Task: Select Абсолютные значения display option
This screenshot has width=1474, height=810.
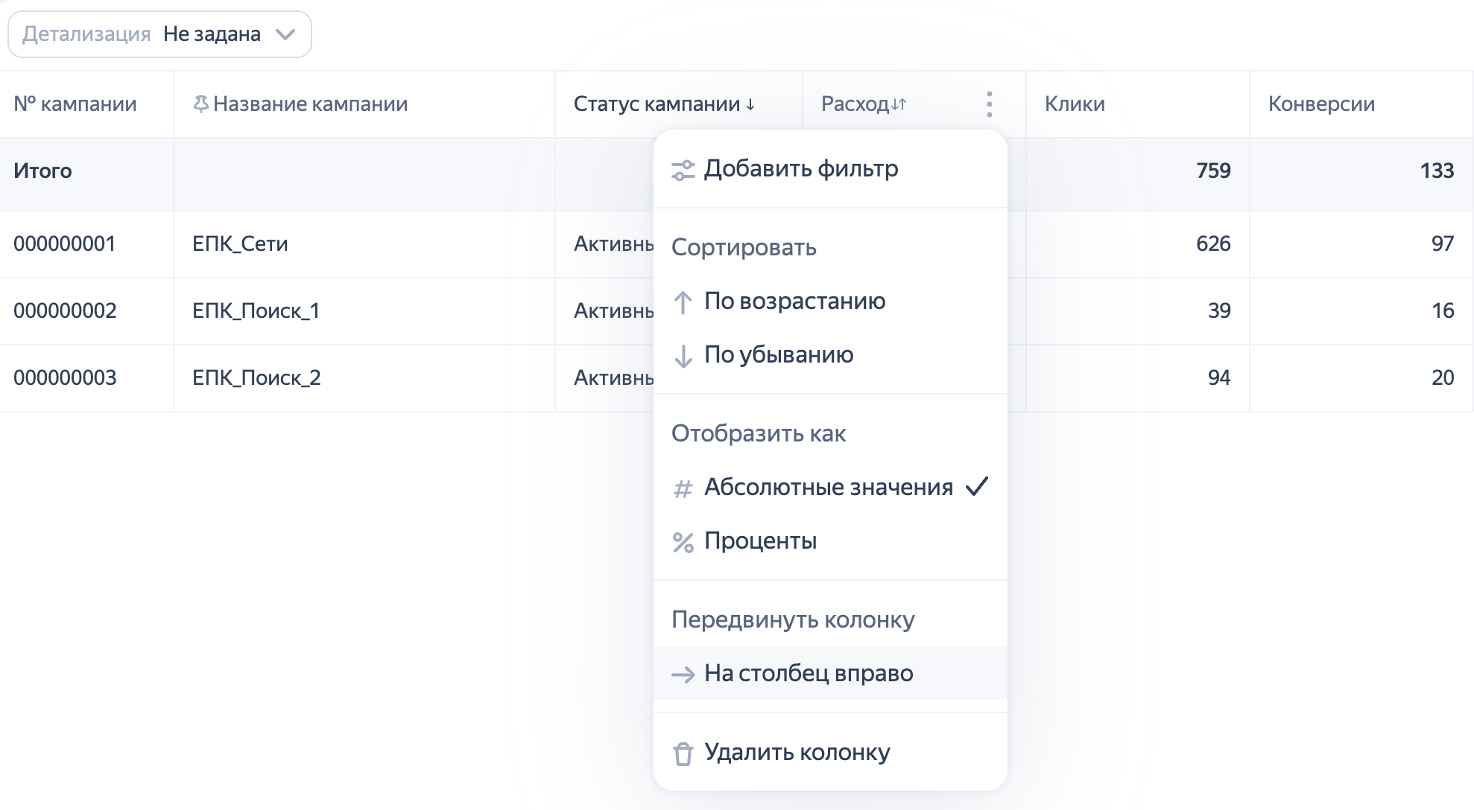Action: tap(828, 487)
